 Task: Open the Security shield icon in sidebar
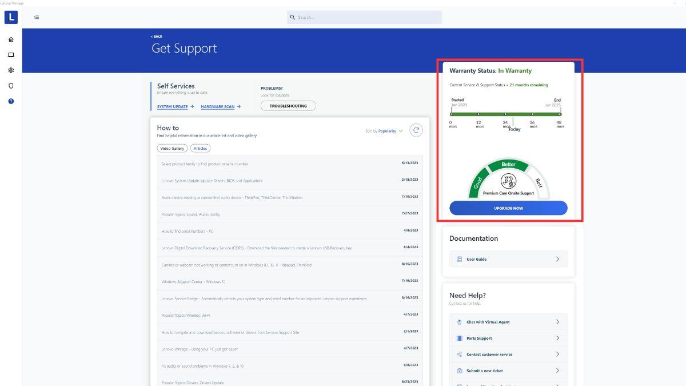tap(11, 86)
